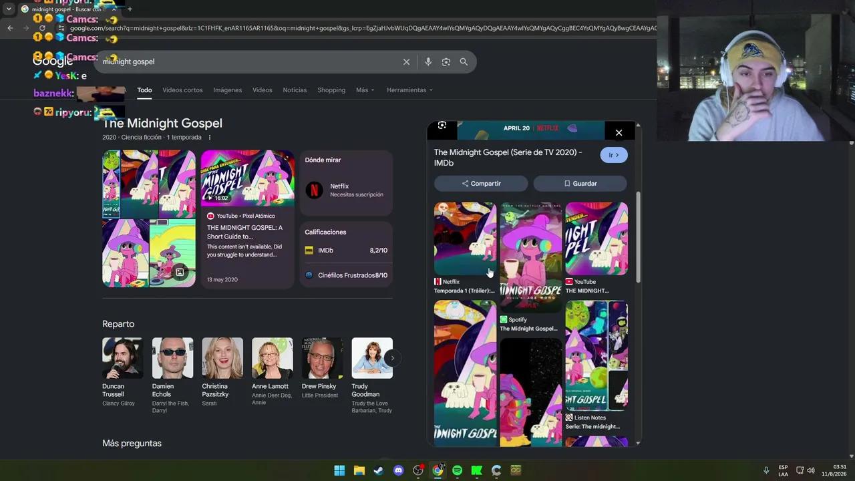Open Damien Echols cast card
This screenshot has height=481, width=855.
coord(172,375)
